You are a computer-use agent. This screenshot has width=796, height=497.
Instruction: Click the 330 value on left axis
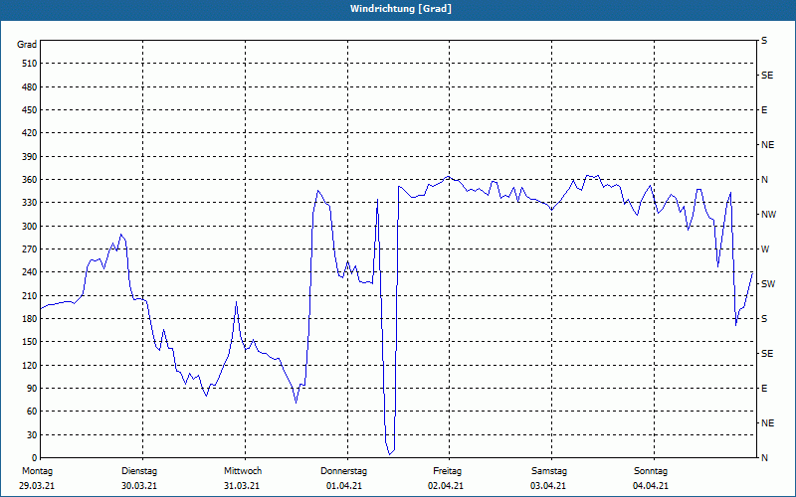(30, 203)
